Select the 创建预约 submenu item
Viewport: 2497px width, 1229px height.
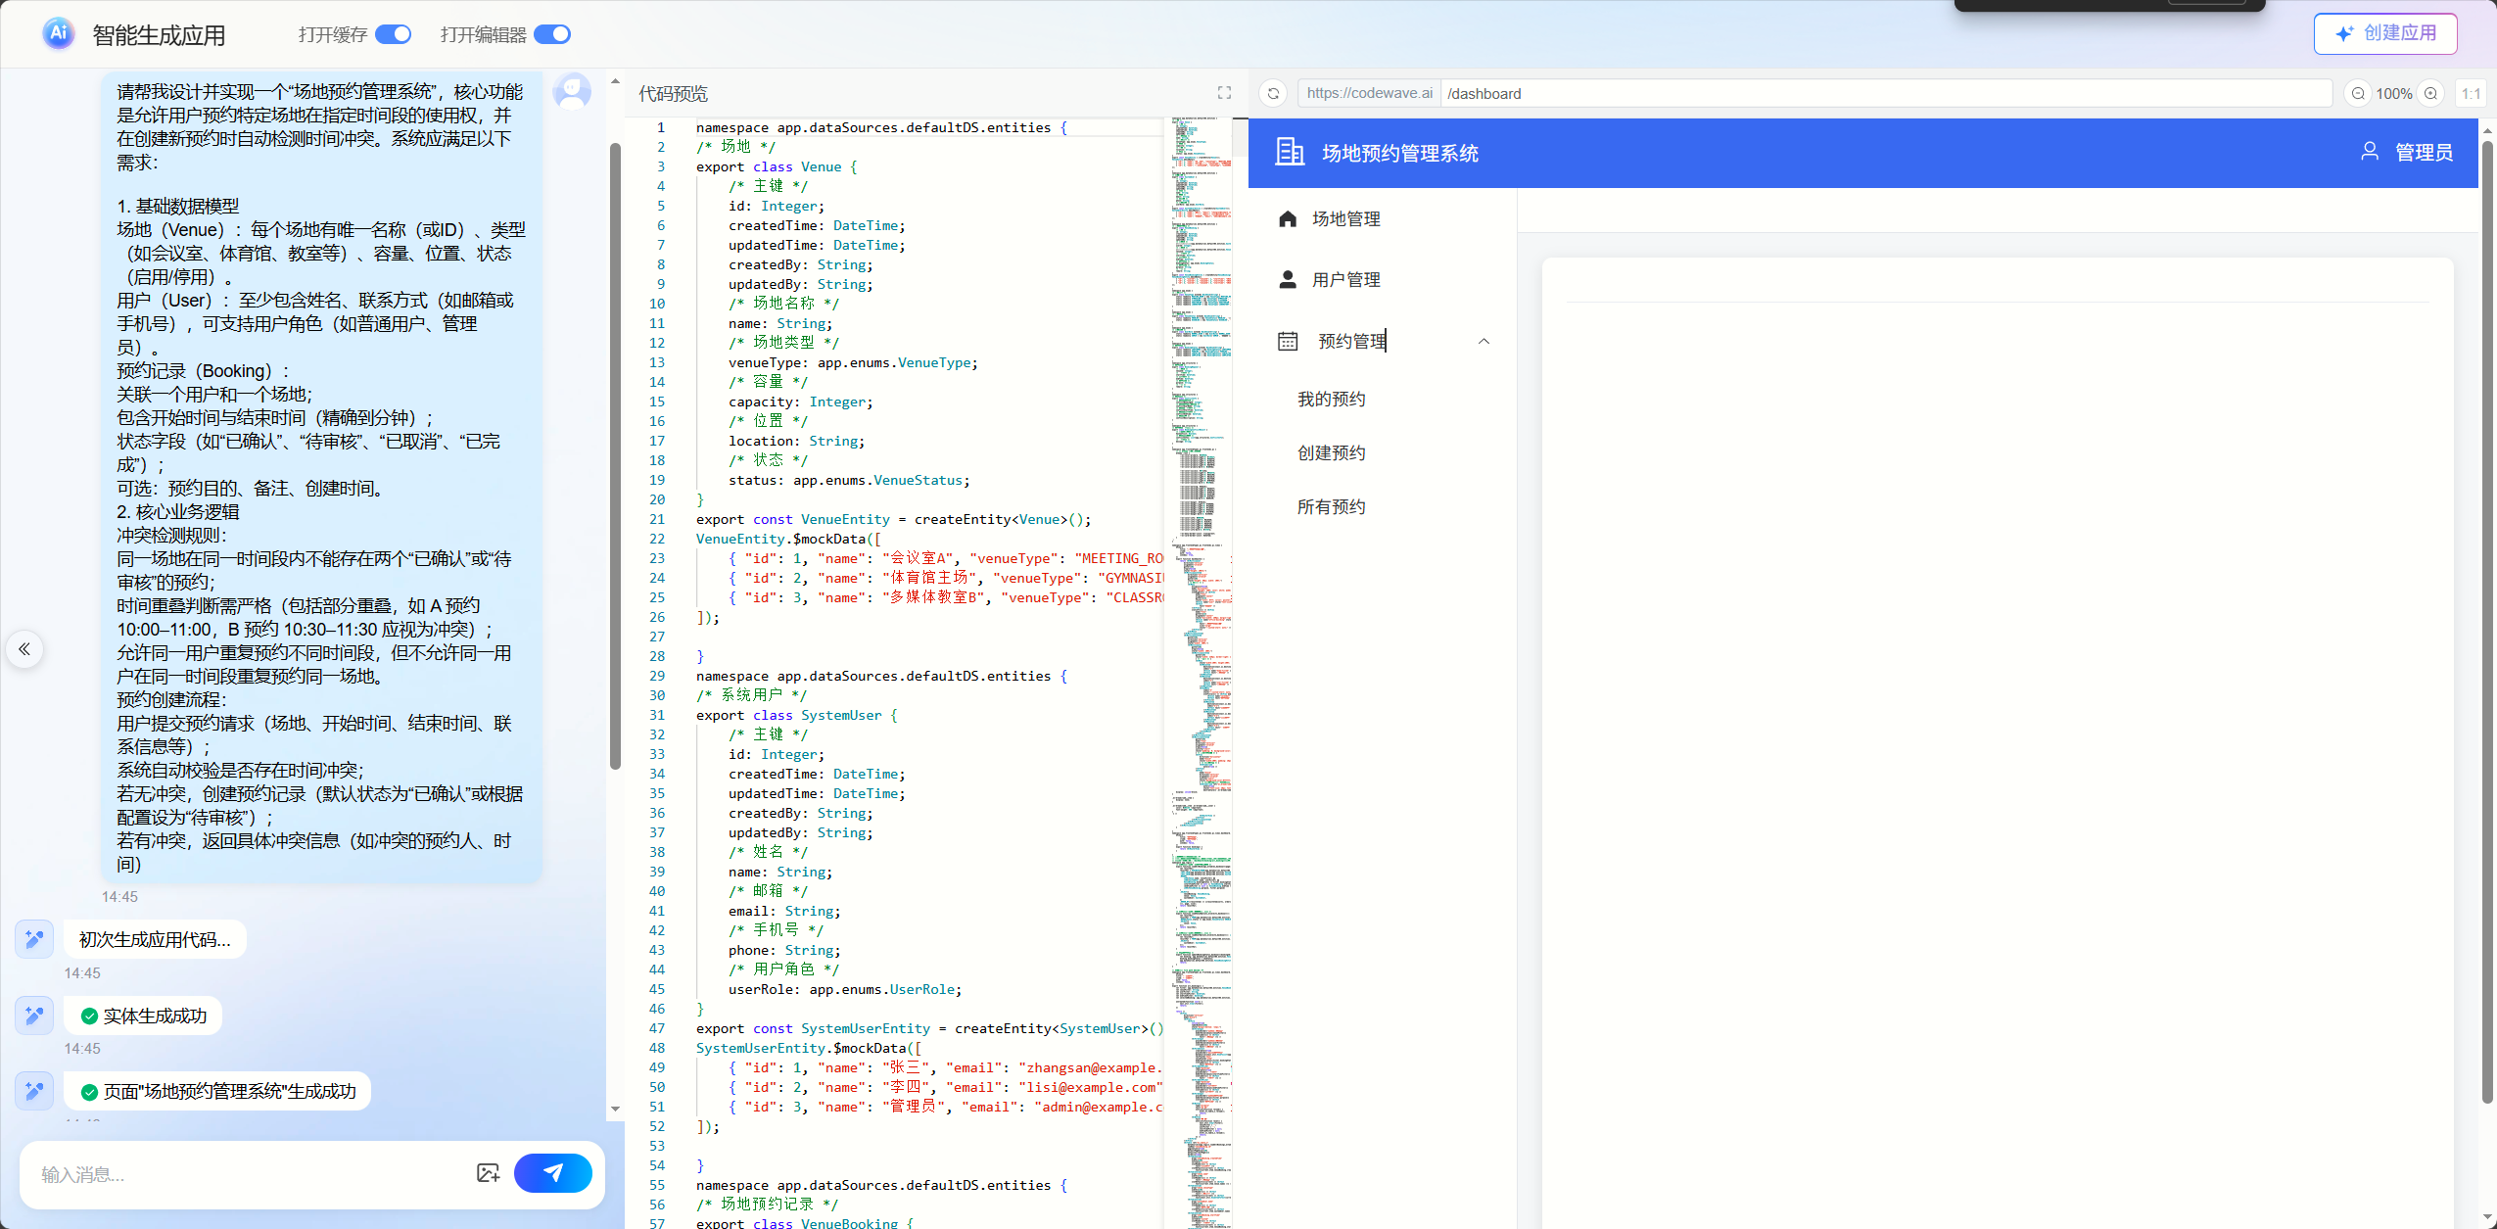1331,453
